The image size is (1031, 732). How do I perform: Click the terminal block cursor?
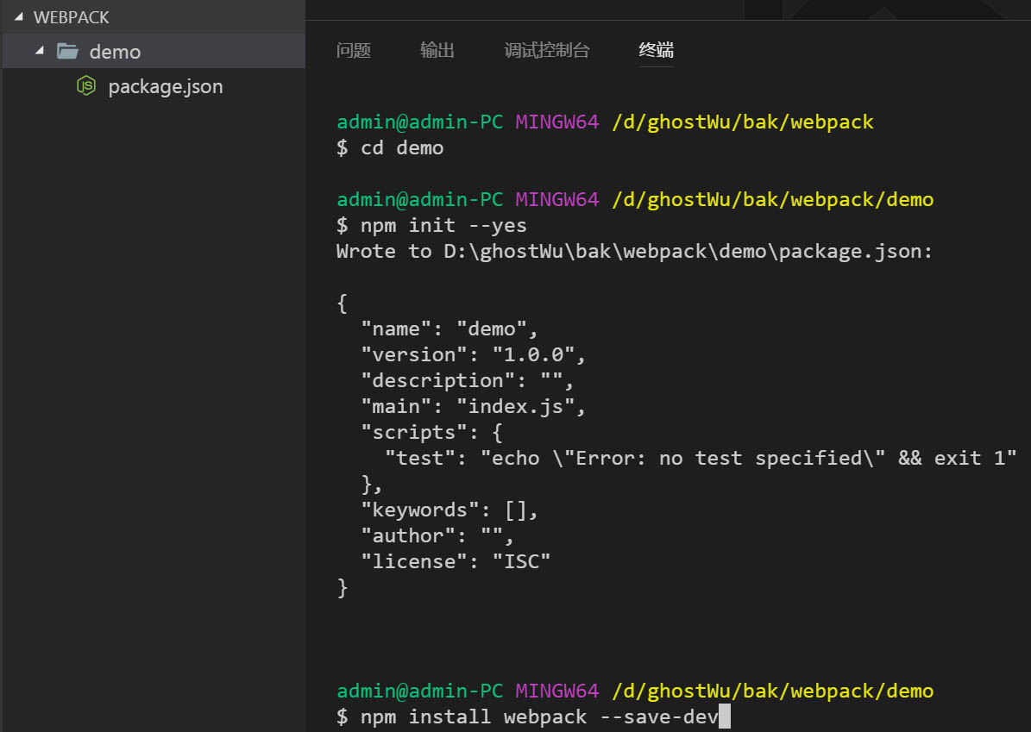[725, 716]
